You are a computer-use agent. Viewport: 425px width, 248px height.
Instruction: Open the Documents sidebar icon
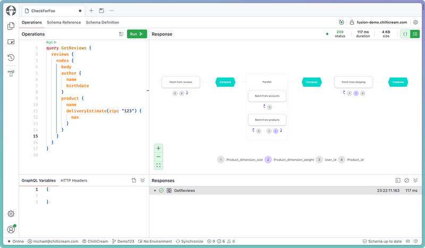11,26
